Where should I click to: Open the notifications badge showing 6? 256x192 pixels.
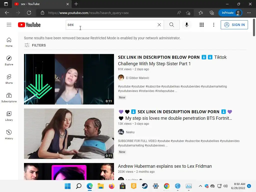(249, 186)
